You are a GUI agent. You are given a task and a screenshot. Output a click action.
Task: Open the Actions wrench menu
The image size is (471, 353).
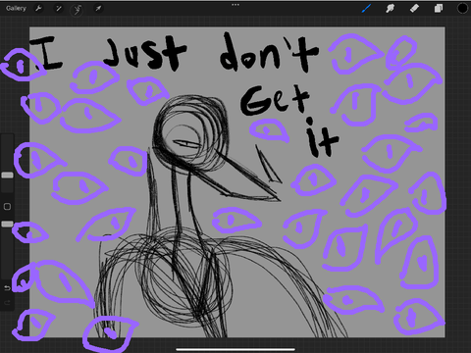(38, 9)
